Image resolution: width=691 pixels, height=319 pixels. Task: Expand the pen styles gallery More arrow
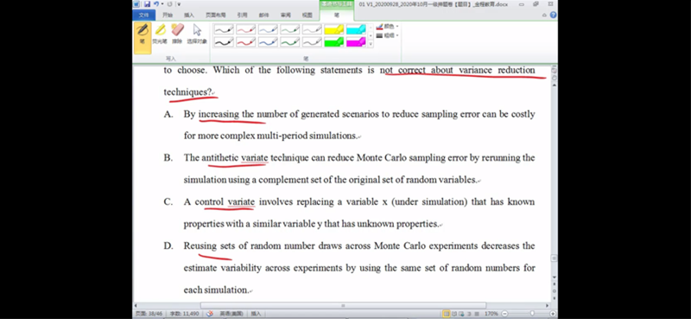coord(371,44)
